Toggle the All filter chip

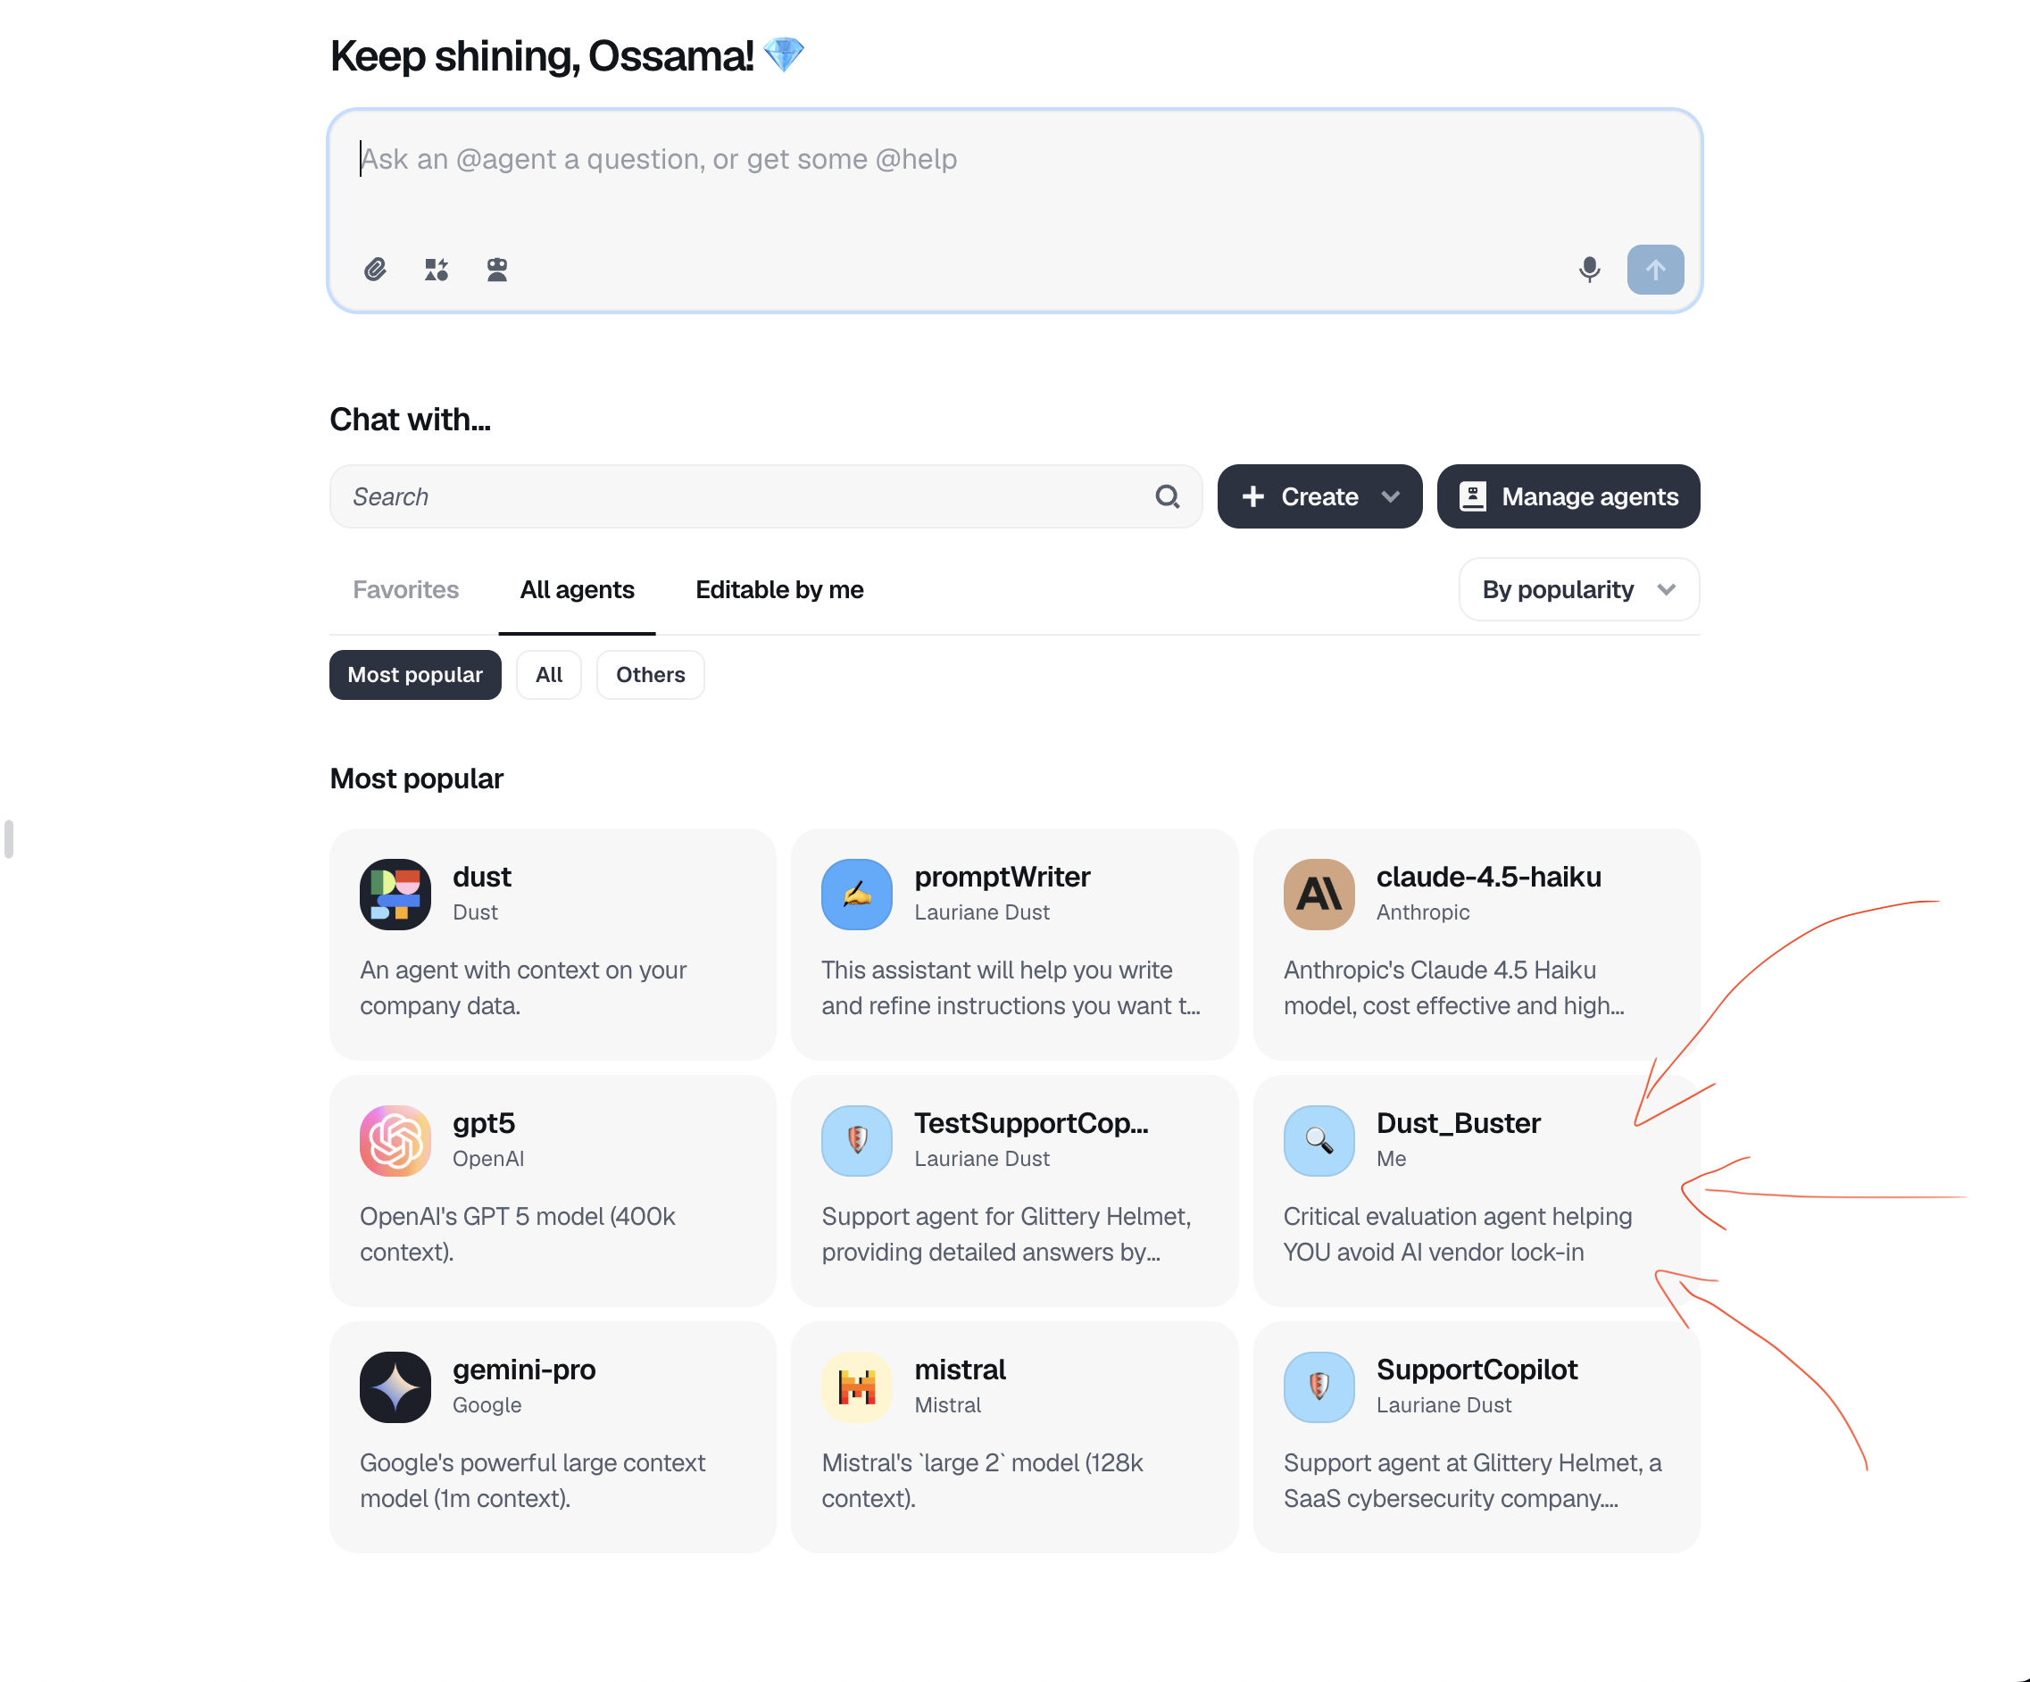(548, 675)
